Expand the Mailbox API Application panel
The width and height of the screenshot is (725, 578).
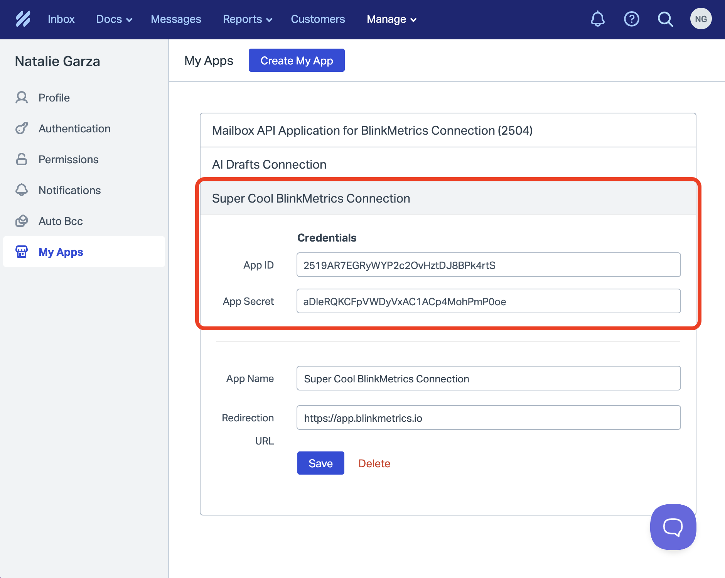pyautogui.click(x=371, y=130)
